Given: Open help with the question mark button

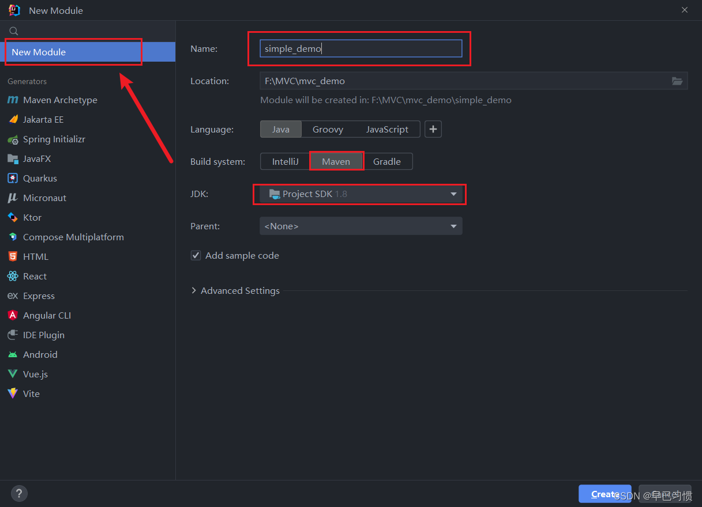Looking at the screenshot, I should pyautogui.click(x=19, y=493).
